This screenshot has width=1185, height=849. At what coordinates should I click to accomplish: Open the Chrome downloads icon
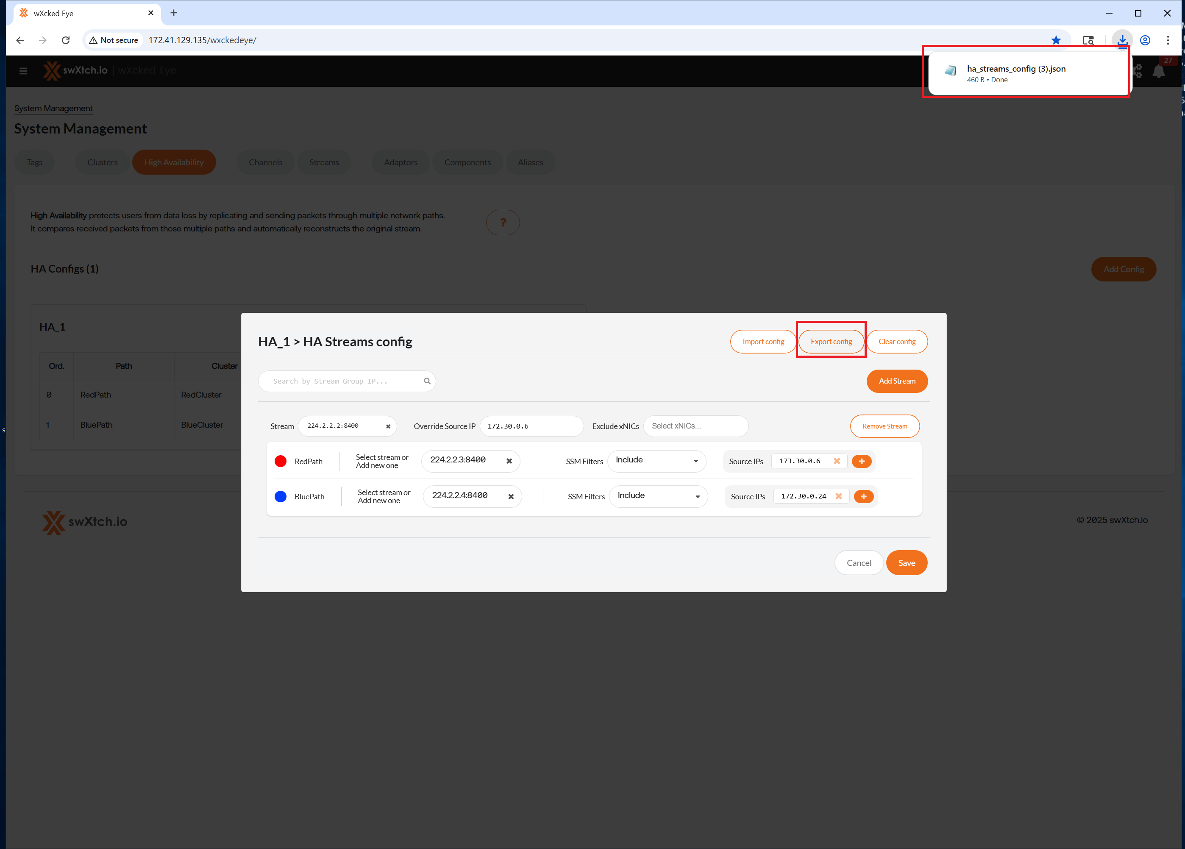pos(1122,40)
